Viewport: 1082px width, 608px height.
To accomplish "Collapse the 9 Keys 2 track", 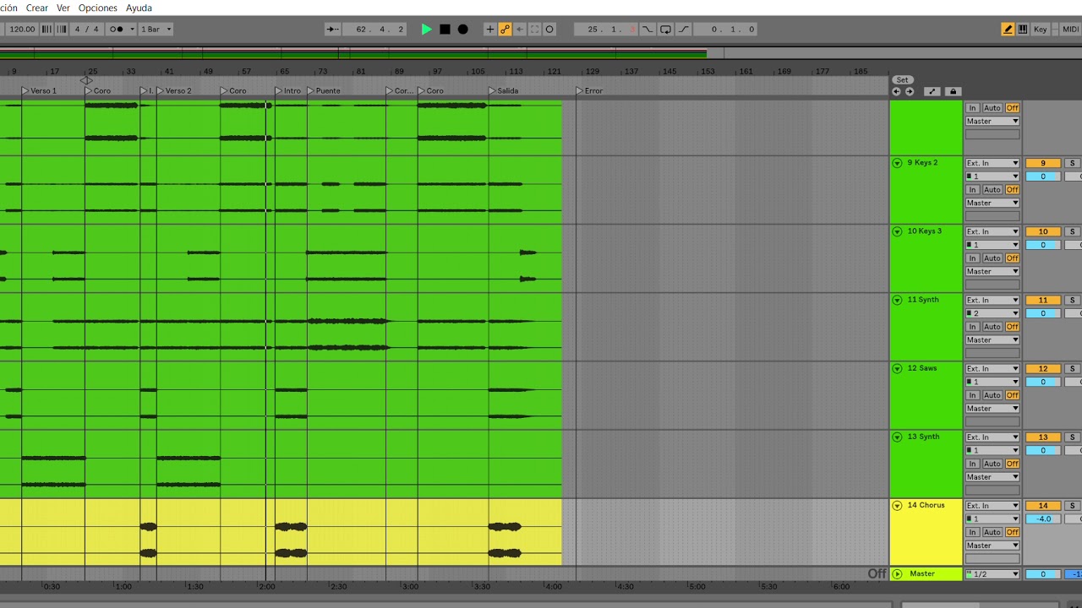I will pos(897,163).
